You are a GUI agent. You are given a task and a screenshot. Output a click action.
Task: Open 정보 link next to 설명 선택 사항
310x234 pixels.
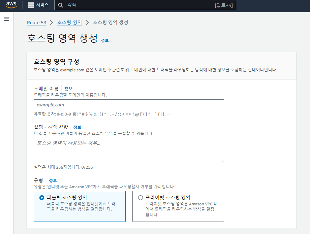[77, 127]
